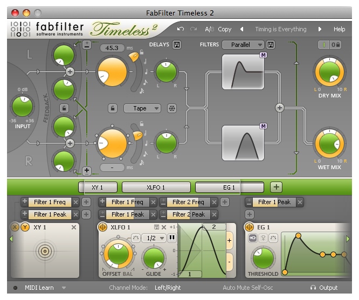Add slot after XLFO Filter 2 Freq

pyautogui.click(x=225, y=202)
